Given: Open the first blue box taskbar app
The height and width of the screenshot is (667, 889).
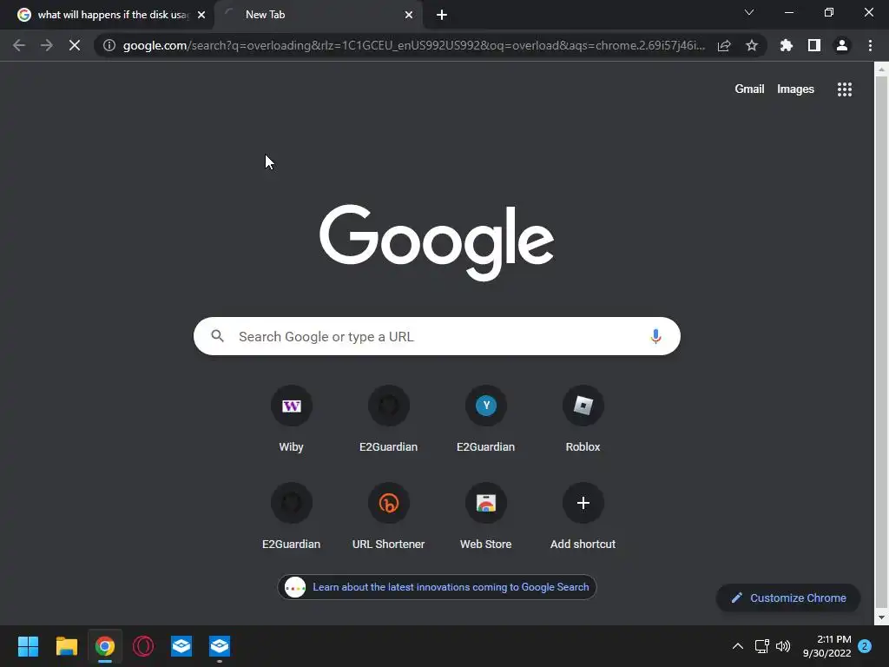Looking at the screenshot, I should [x=181, y=646].
